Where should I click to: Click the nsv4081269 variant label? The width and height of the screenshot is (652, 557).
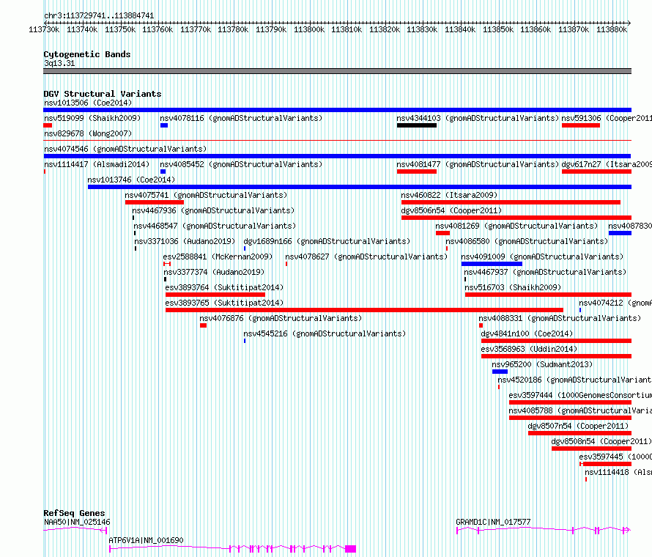[516, 226]
